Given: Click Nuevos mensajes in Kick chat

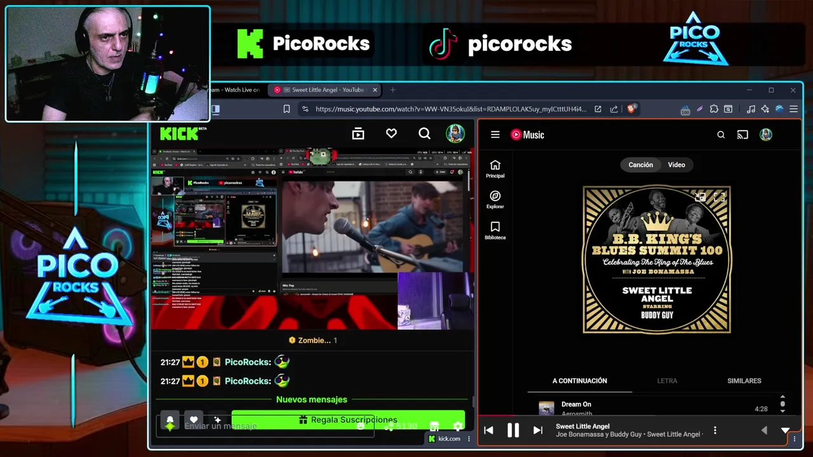Looking at the screenshot, I should tap(311, 399).
